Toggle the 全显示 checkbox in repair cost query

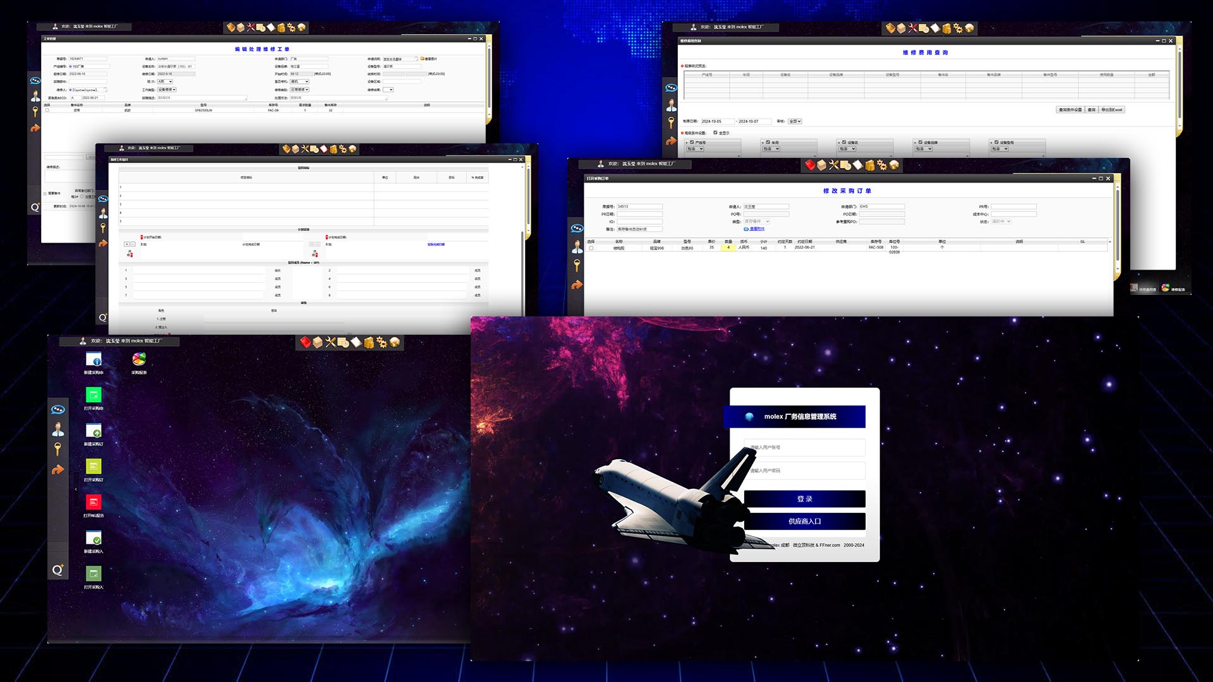pyautogui.click(x=715, y=133)
